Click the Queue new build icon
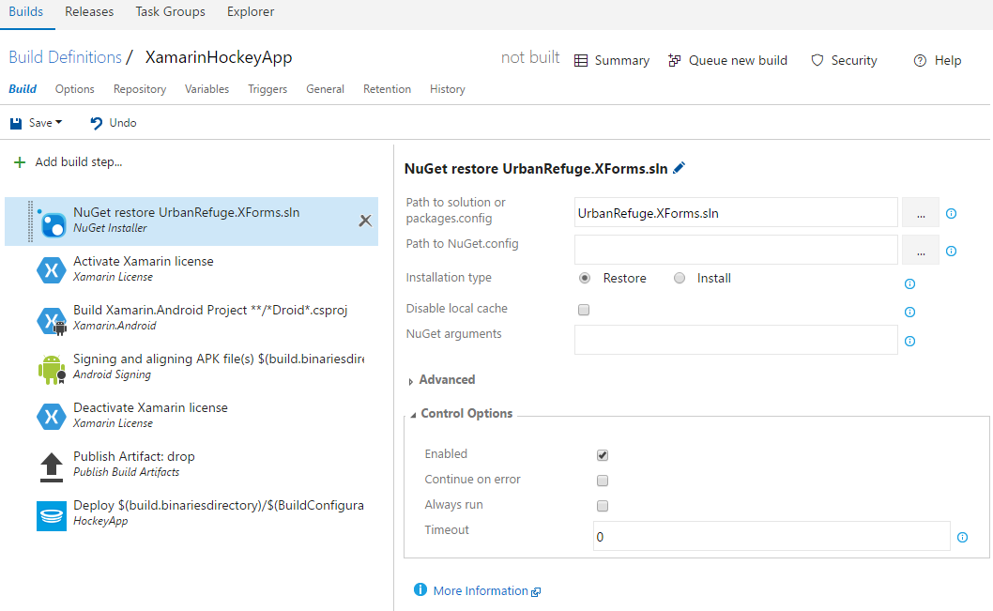 675,60
